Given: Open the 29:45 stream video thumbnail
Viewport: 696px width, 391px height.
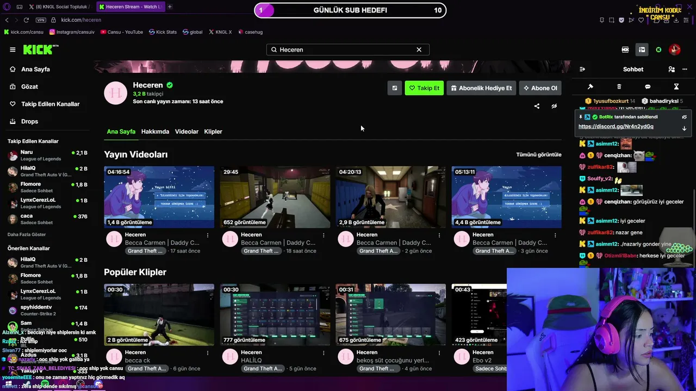Looking at the screenshot, I should pos(275,197).
